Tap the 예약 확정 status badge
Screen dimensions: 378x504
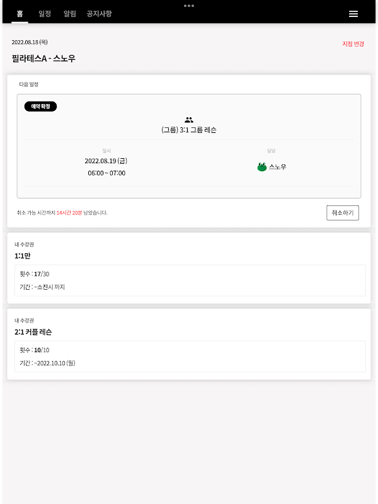[40, 106]
